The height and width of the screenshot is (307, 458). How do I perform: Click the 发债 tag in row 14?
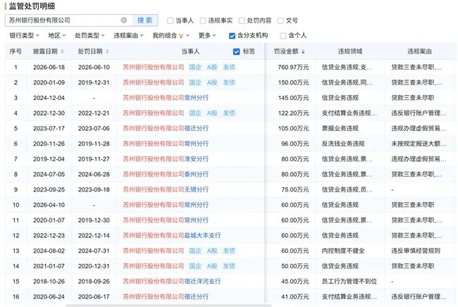pos(229,266)
